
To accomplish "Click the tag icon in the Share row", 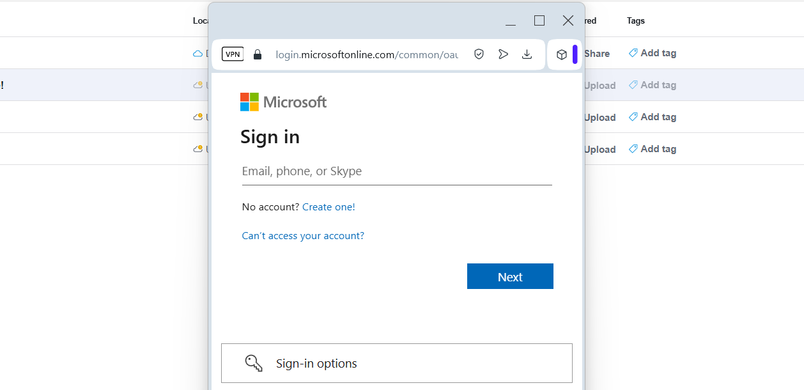I will tap(633, 53).
